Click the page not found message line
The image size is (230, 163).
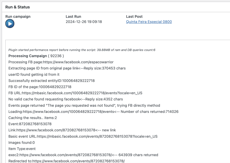pos(84,105)
